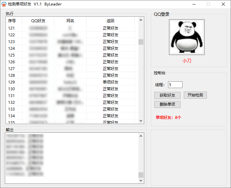Click the 获取好友 button
Image resolution: width=231 pixels, height=188 pixels.
coord(167,95)
